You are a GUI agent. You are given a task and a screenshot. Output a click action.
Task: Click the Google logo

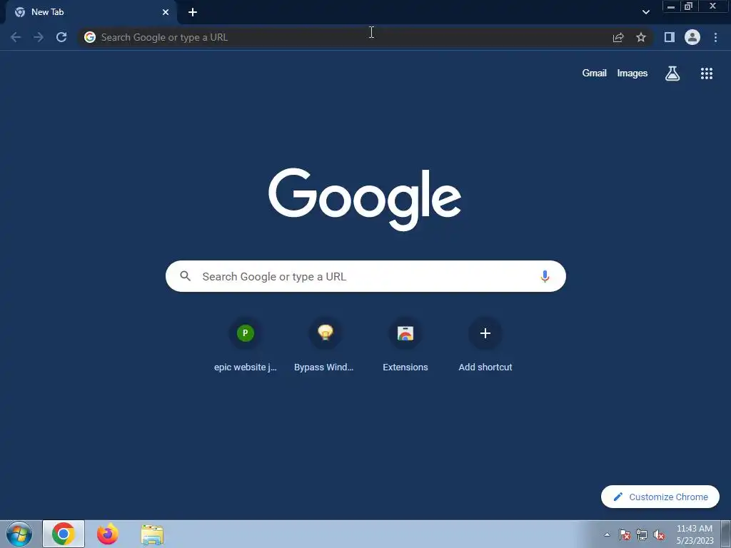(x=365, y=199)
